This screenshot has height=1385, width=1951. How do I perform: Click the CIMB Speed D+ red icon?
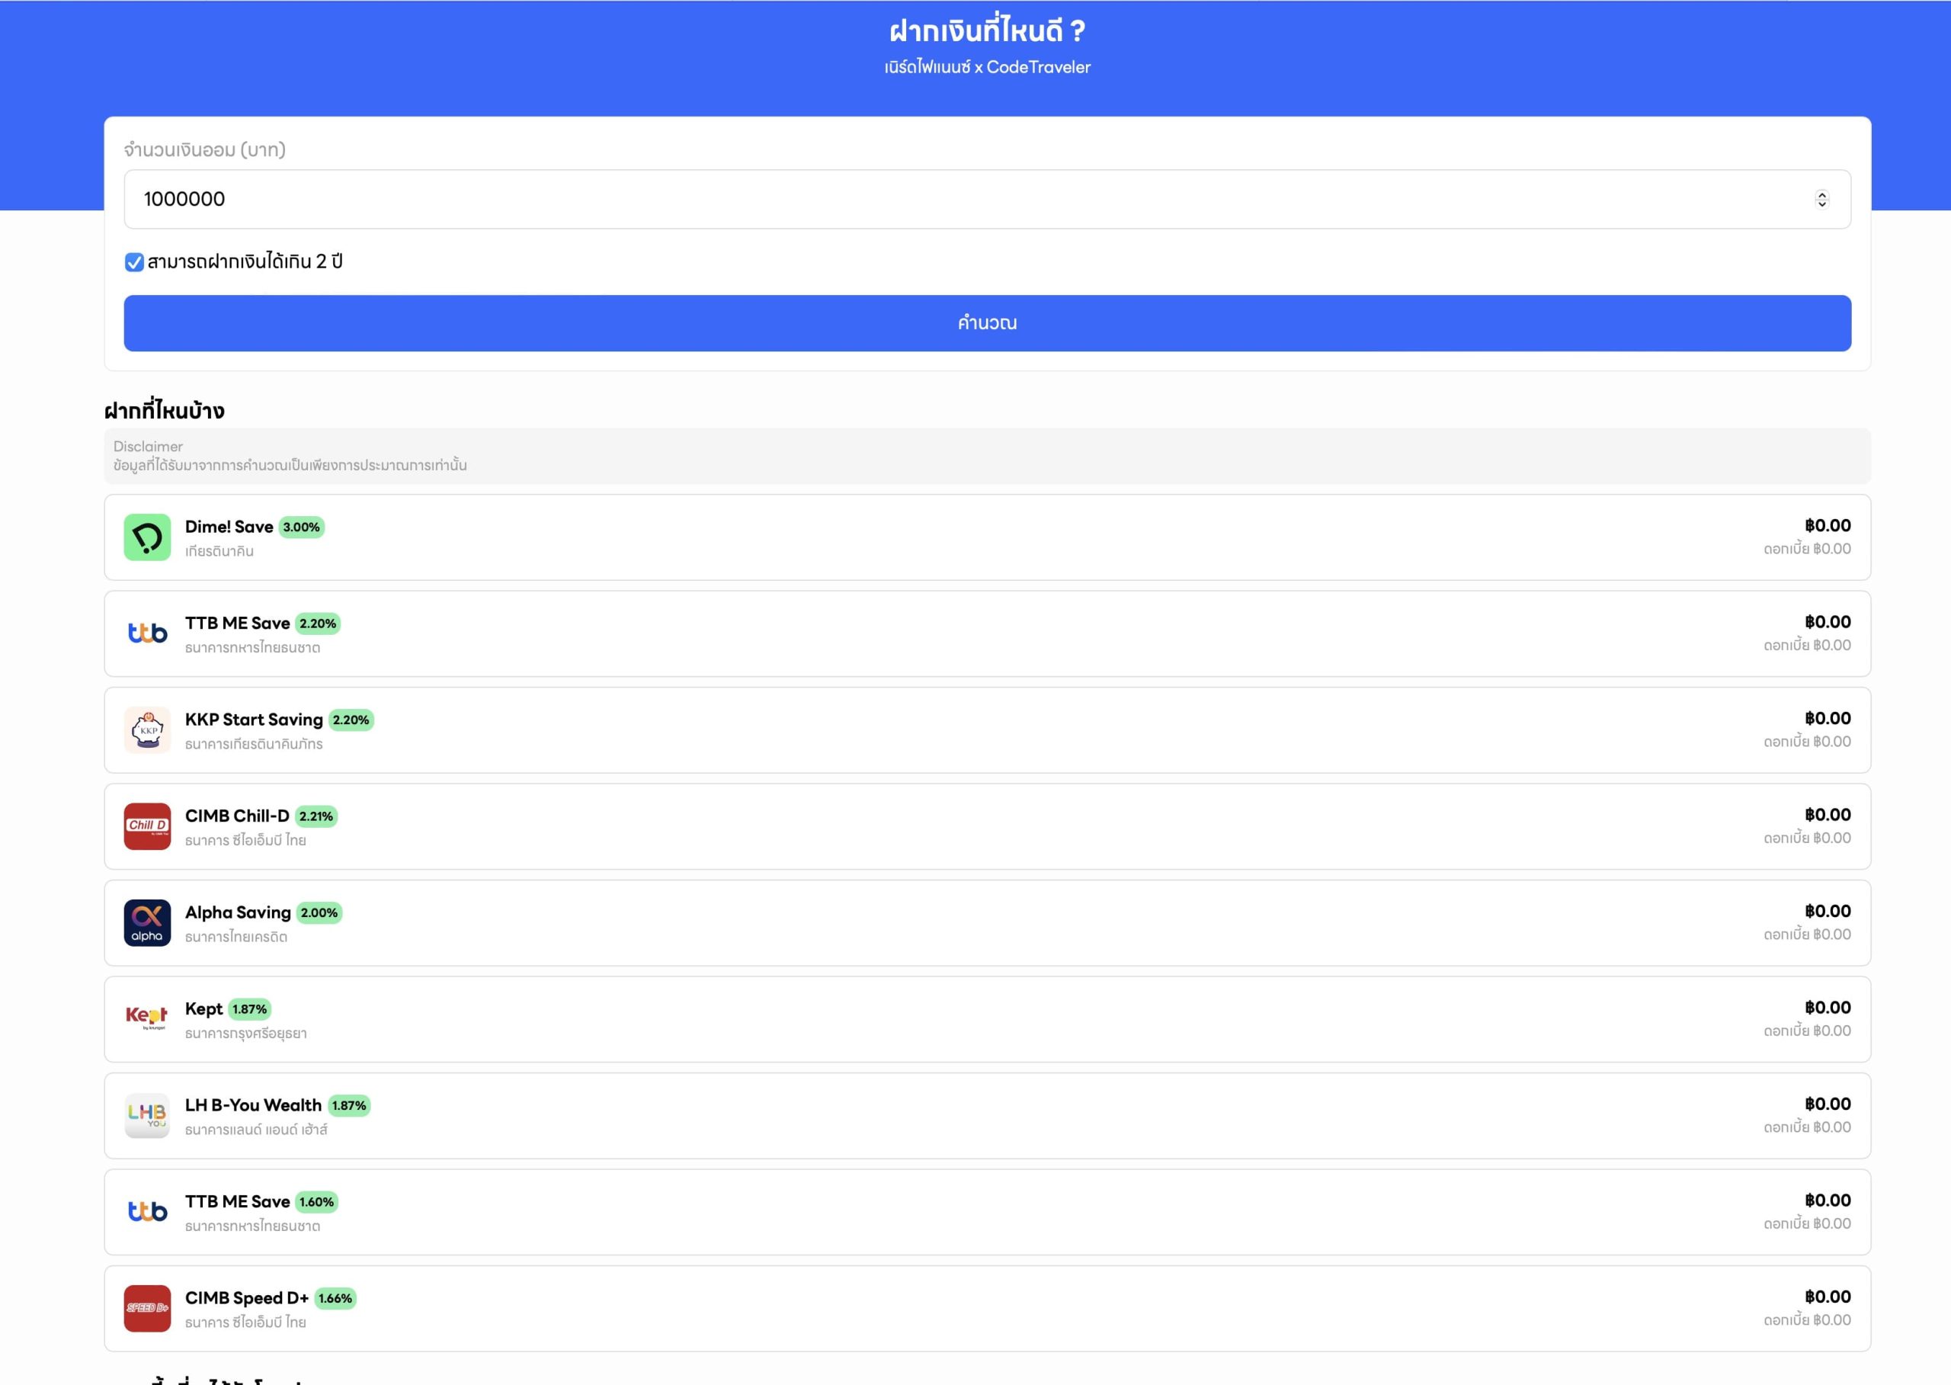point(146,1308)
